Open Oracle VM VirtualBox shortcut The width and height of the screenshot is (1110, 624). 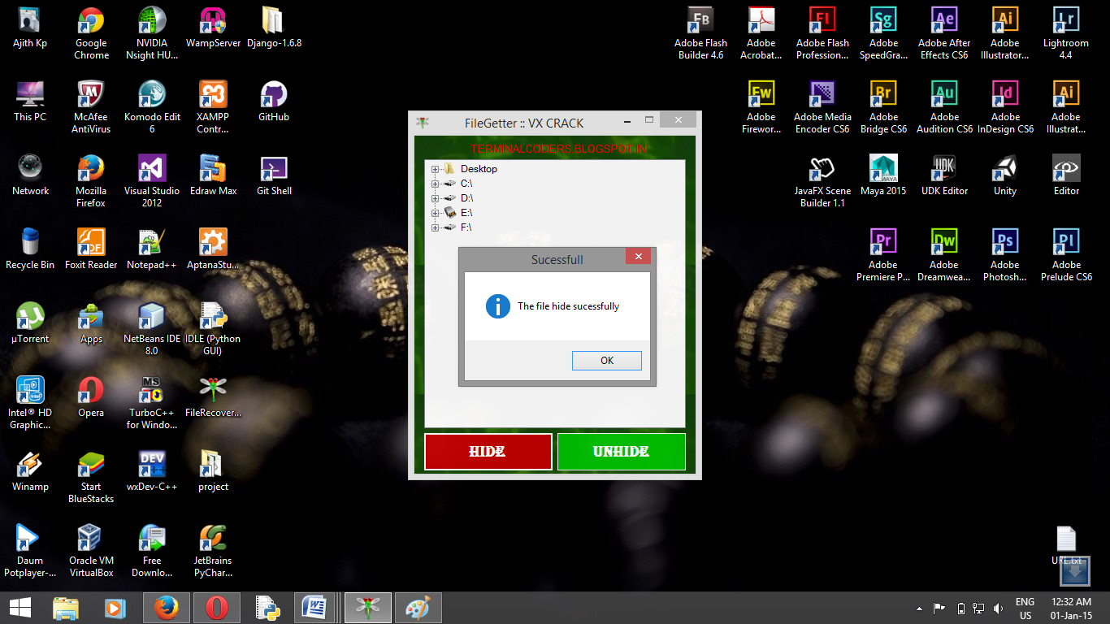point(91,550)
